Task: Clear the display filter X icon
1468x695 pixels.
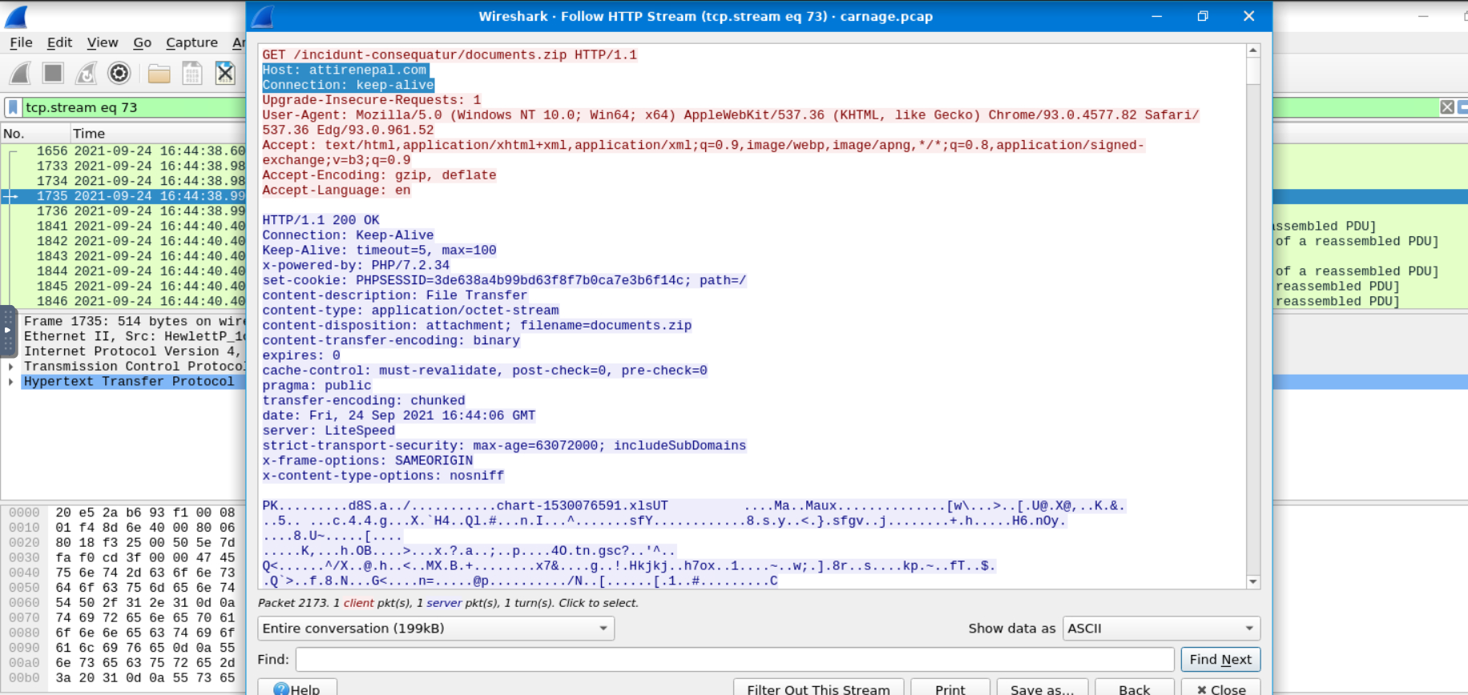Action: (x=1447, y=107)
